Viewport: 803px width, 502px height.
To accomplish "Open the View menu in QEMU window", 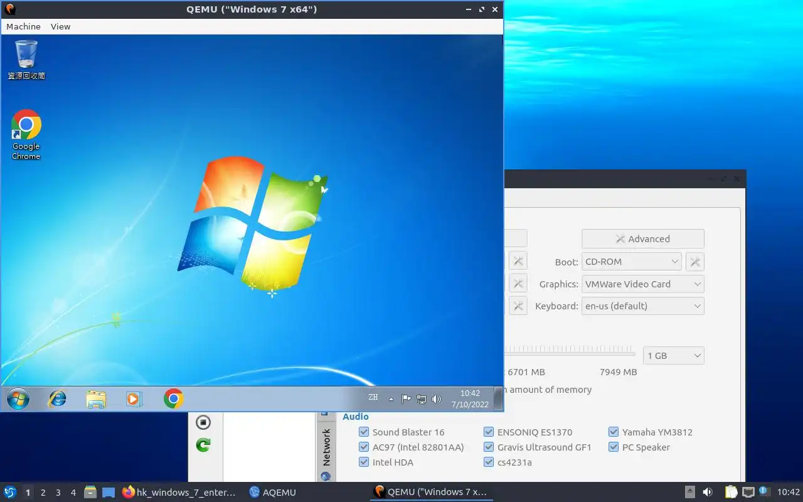I will tap(61, 26).
